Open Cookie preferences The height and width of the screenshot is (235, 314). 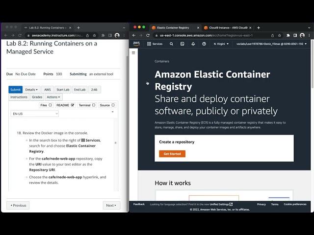pos(295,204)
